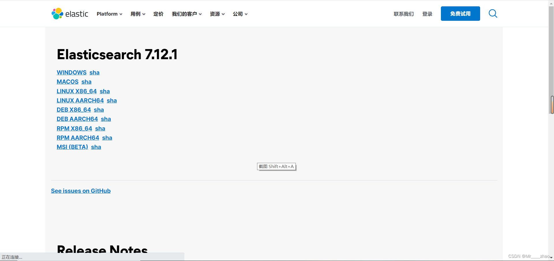Open the sha for DEB X86_64
554x261 pixels.
pyautogui.click(x=99, y=110)
